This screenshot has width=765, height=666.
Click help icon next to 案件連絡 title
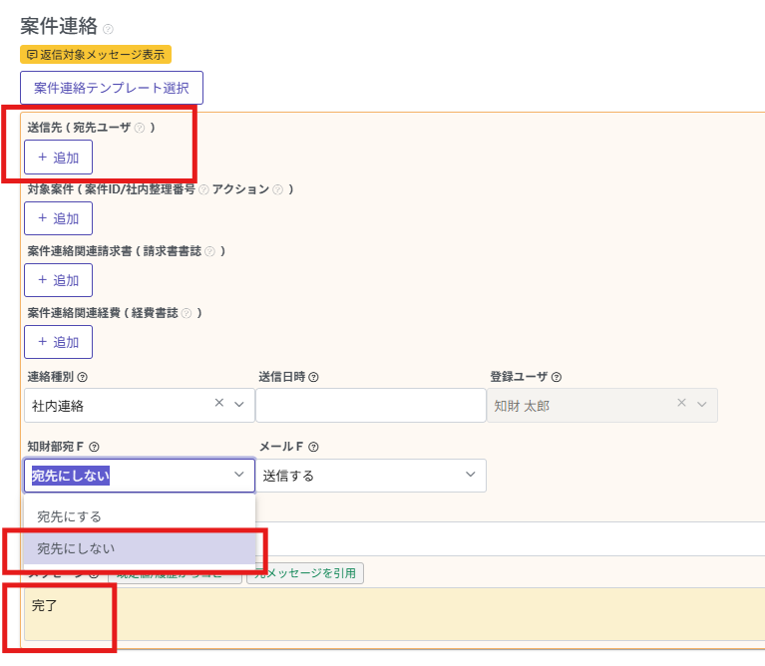point(108,29)
